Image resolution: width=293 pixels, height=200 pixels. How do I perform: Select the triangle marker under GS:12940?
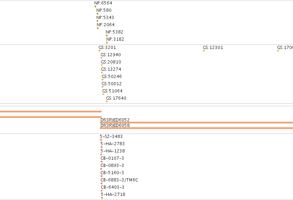[102, 58]
